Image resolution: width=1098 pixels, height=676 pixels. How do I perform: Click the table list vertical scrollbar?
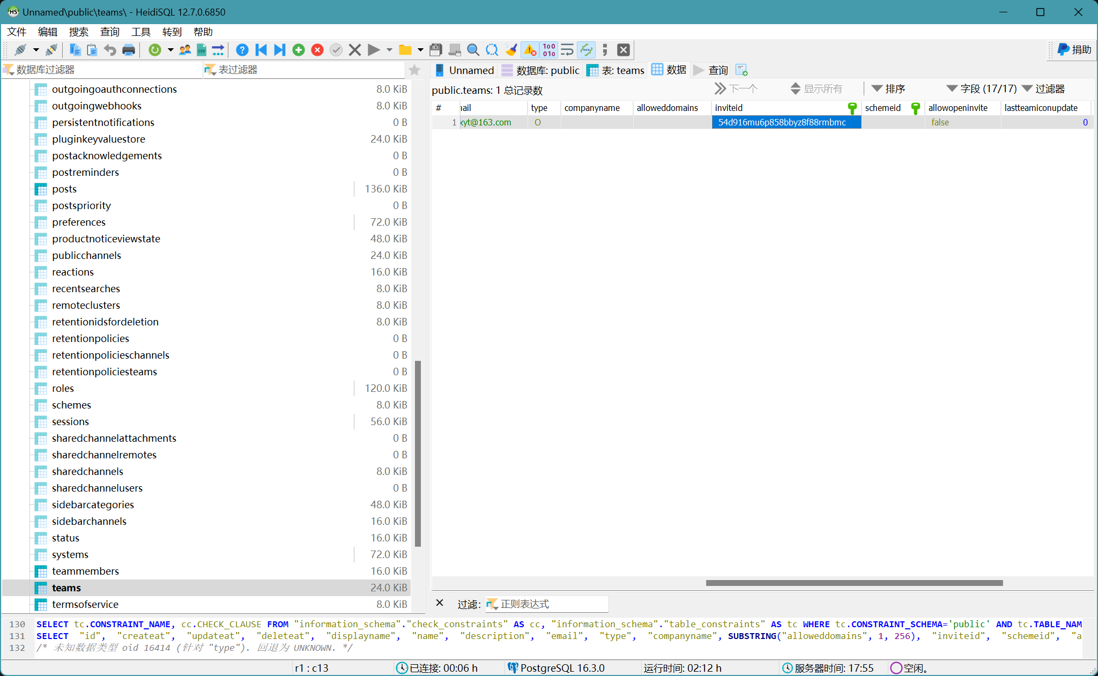coord(418,453)
